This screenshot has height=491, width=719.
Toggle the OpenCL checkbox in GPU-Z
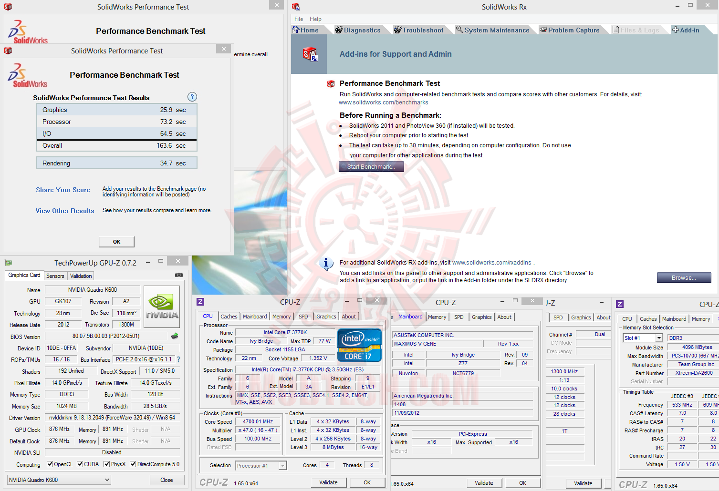coord(50,464)
